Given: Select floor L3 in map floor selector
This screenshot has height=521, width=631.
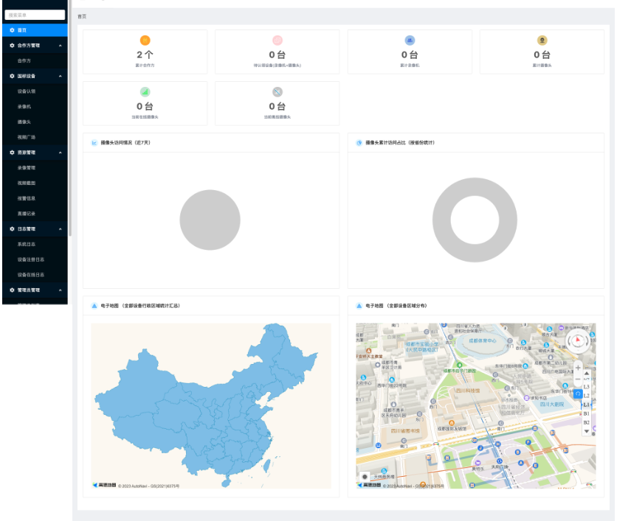Looking at the screenshot, I should tap(587, 386).
